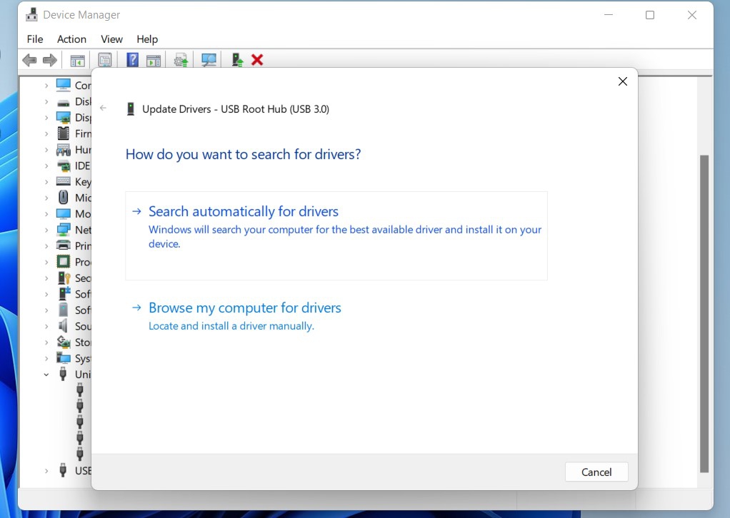Toggle the Show/Hide Action Pane toolbar icon

(x=153, y=61)
